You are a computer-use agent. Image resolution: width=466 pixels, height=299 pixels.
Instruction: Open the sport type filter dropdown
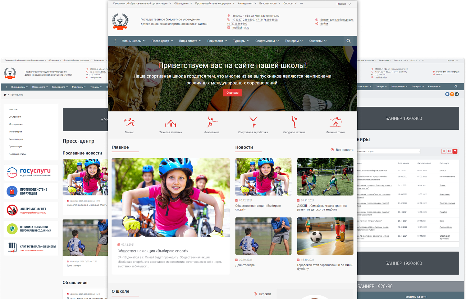pos(388,151)
